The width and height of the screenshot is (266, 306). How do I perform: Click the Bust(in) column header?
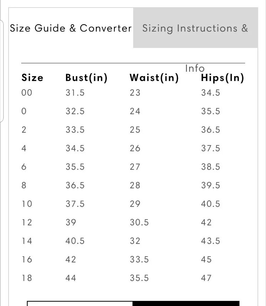[x=86, y=78]
